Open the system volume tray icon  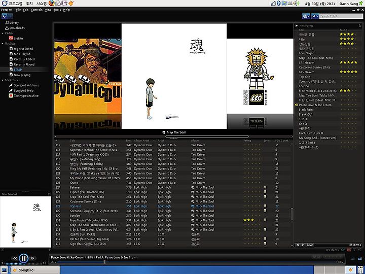click(296, 3)
